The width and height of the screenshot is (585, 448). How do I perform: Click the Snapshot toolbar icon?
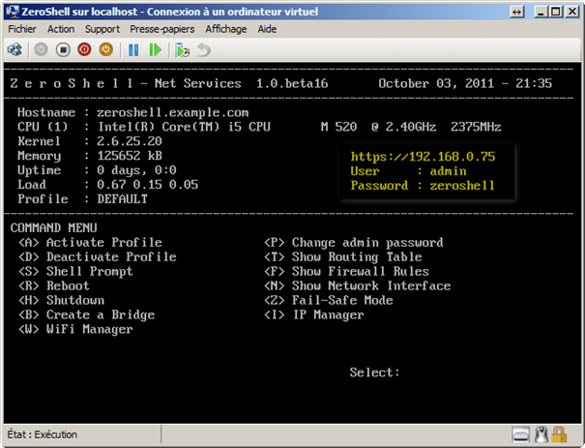click(x=183, y=49)
